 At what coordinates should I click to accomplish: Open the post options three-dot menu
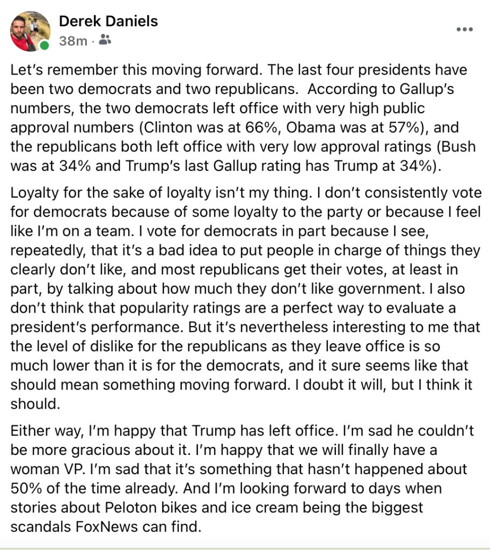pyautogui.click(x=464, y=29)
